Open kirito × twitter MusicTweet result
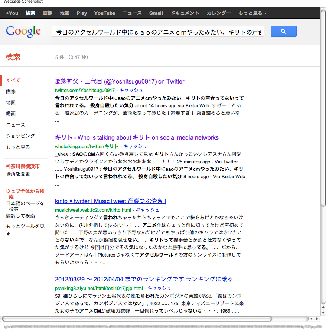Image resolution: width=326 pixels, height=329 pixels. click(111, 201)
